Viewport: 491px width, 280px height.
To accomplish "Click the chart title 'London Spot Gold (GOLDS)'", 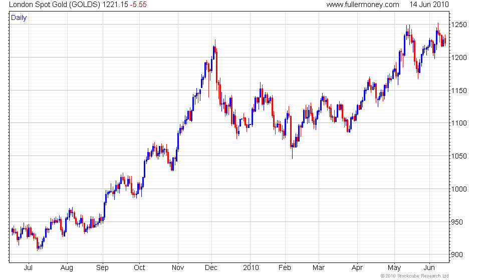I will pos(55,4).
